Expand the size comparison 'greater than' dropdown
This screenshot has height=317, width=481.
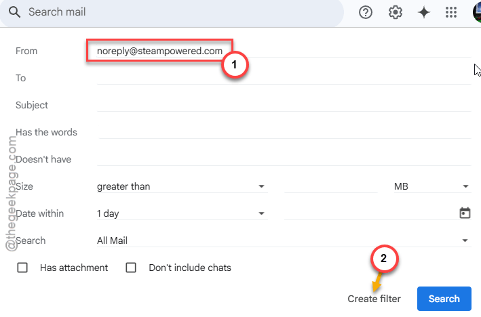point(182,186)
